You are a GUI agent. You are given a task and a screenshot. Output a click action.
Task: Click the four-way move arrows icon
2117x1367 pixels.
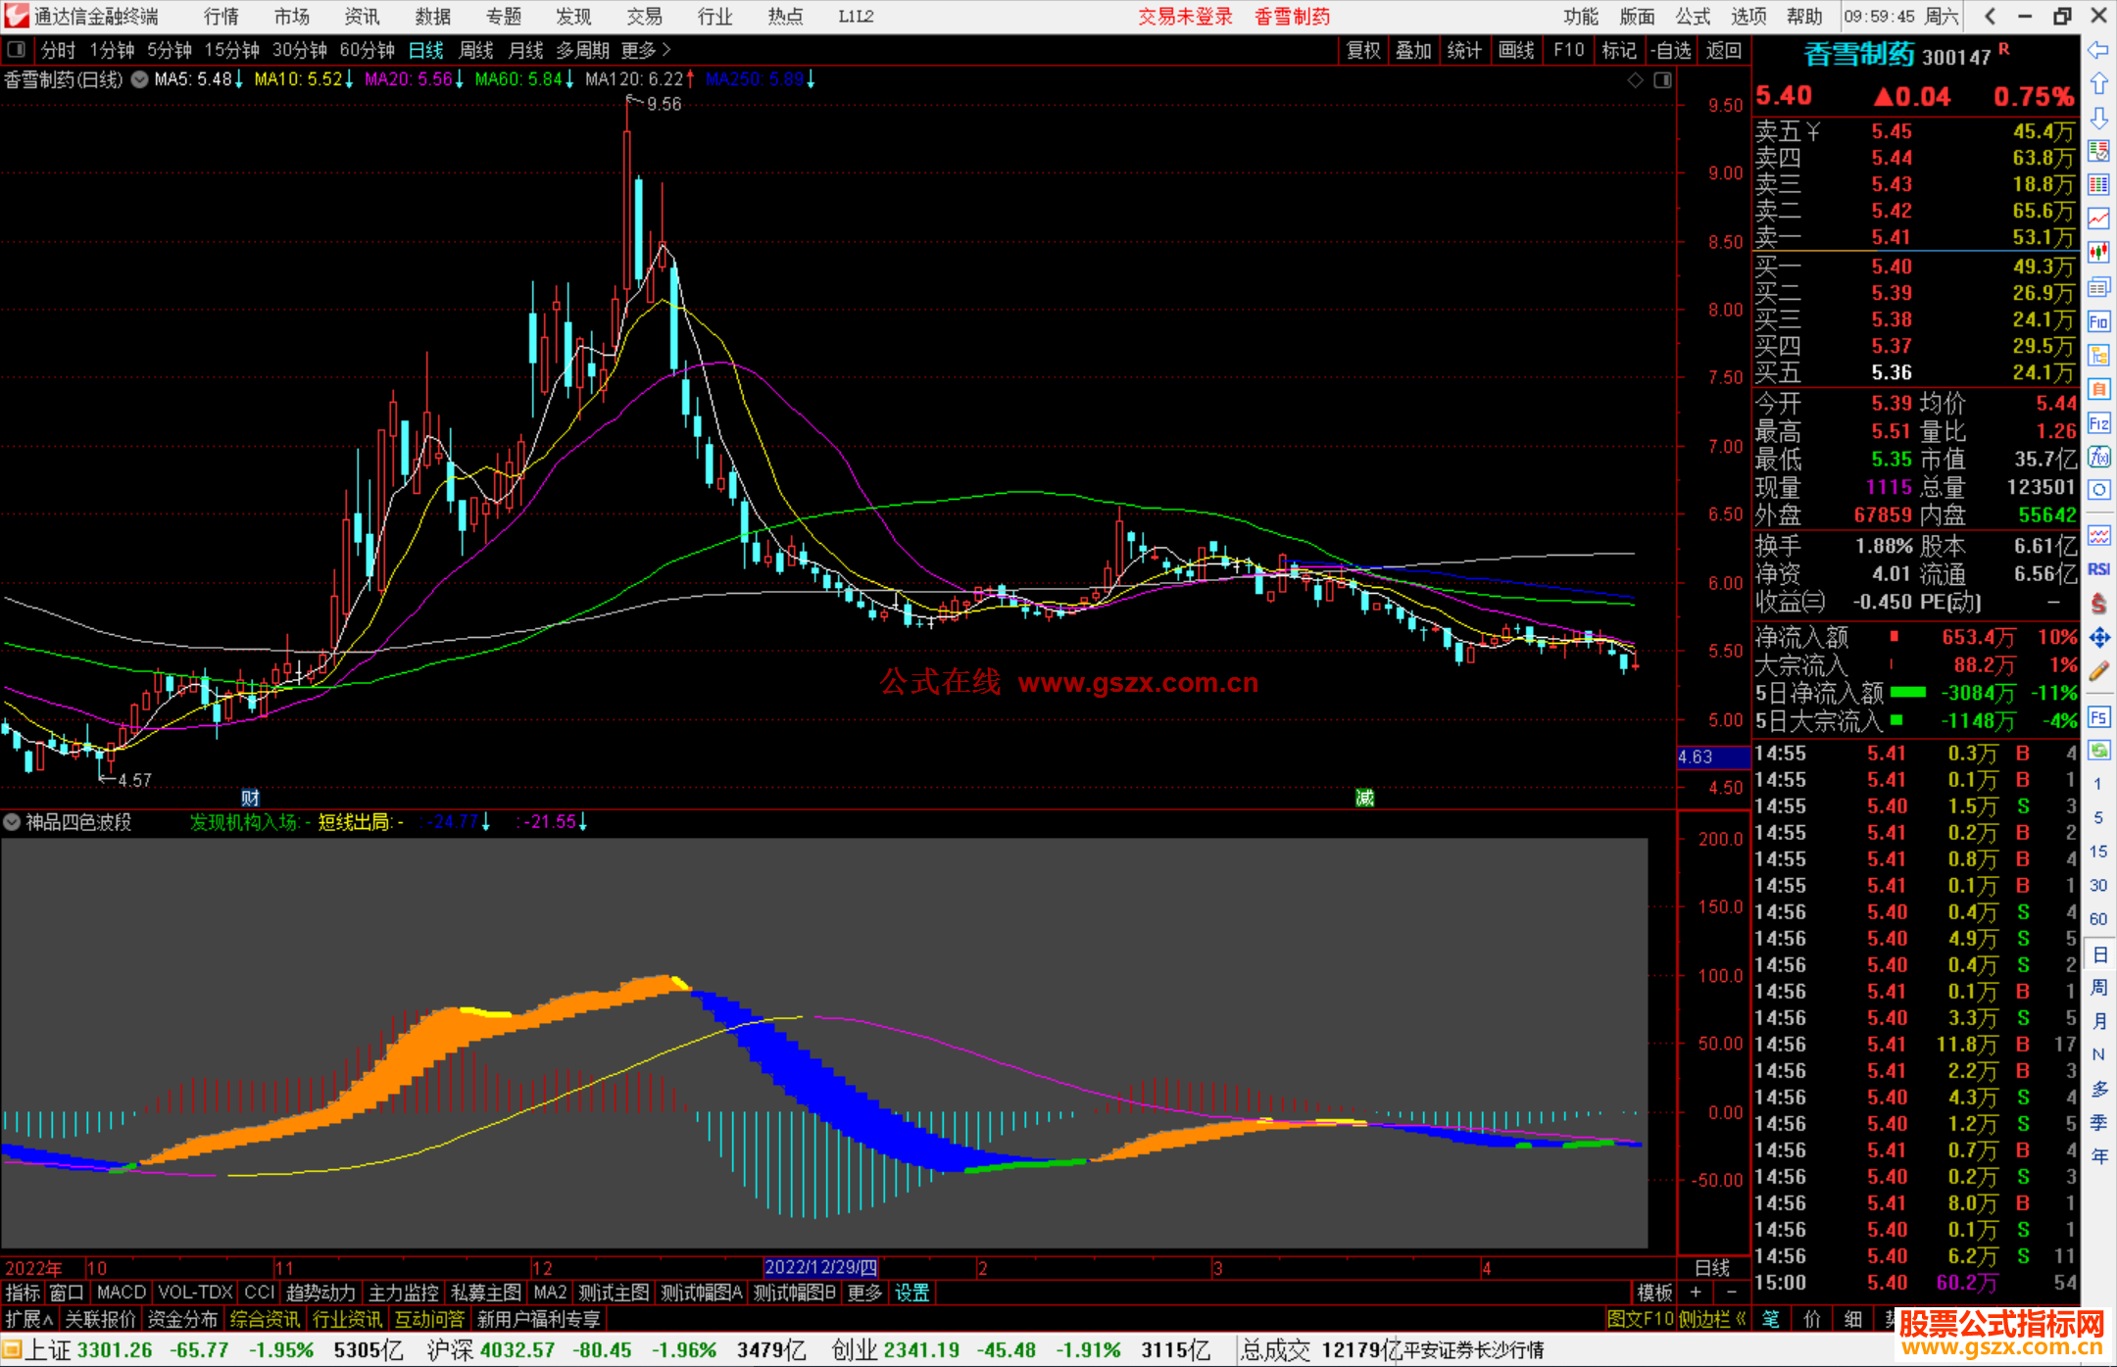[x=2098, y=638]
